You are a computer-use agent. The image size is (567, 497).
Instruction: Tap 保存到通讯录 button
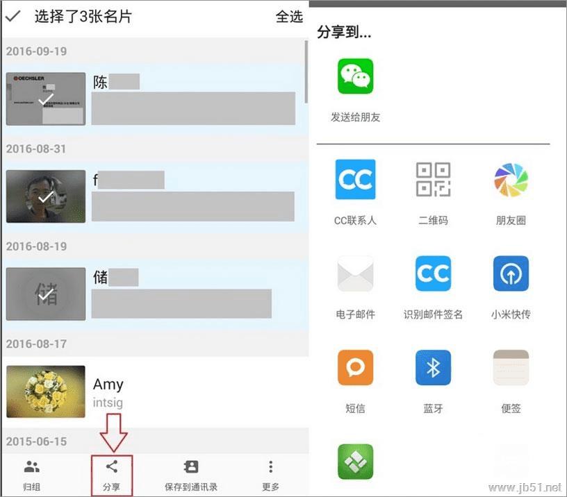coord(191,475)
